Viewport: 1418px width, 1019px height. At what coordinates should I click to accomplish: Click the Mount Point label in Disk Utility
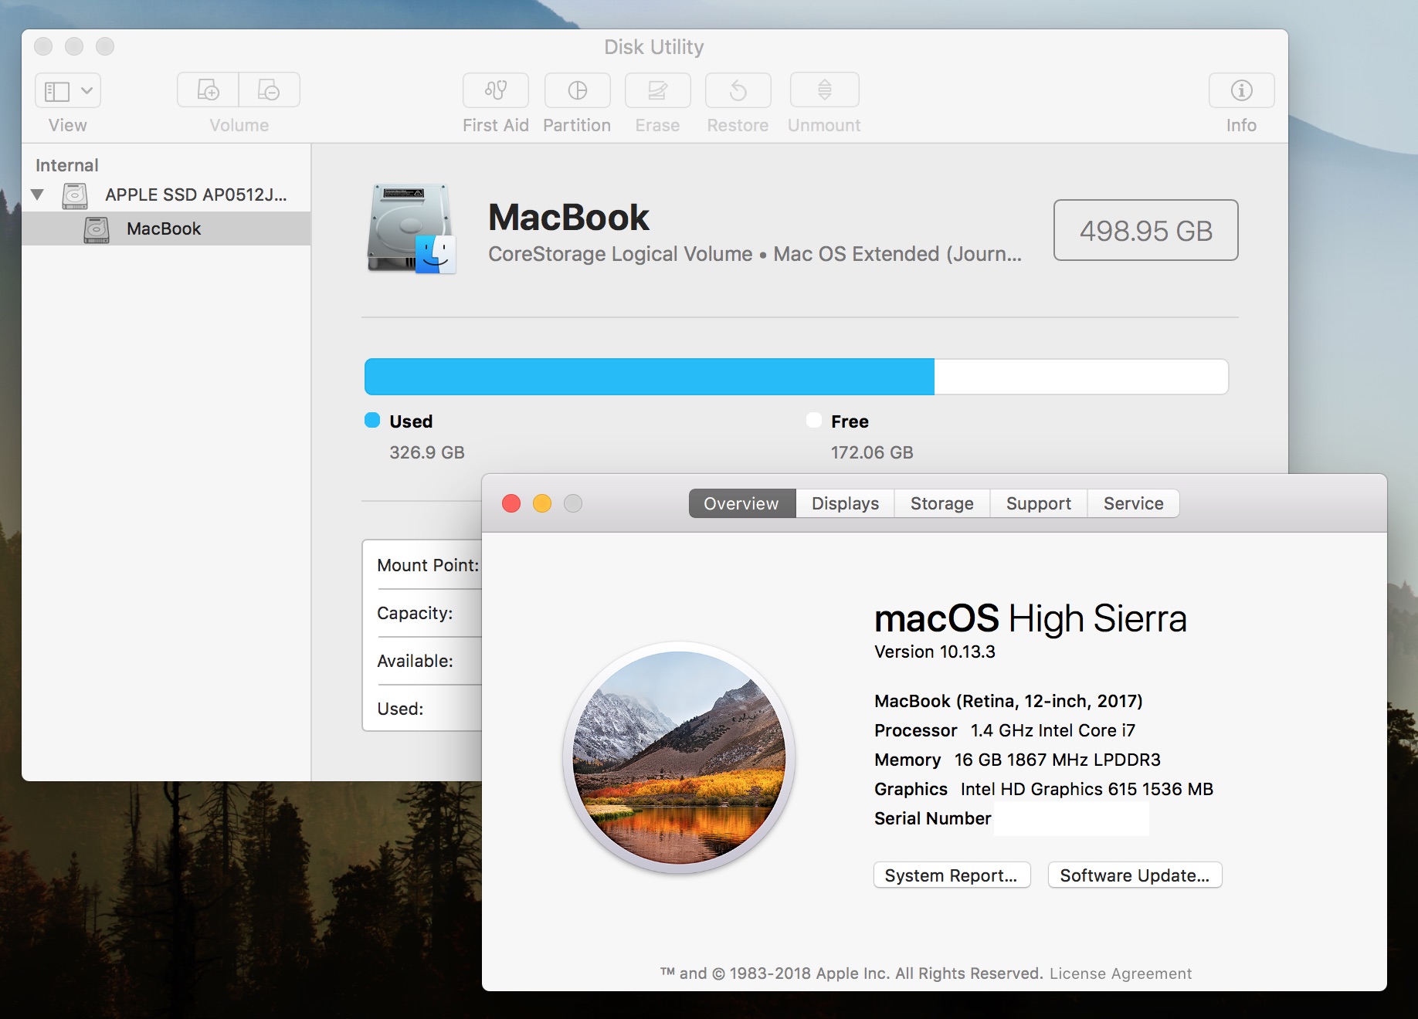428,565
